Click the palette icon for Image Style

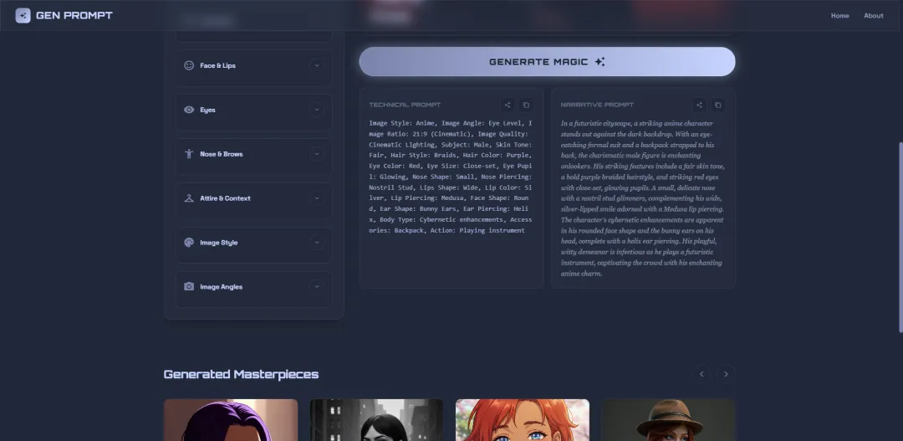pyautogui.click(x=189, y=243)
